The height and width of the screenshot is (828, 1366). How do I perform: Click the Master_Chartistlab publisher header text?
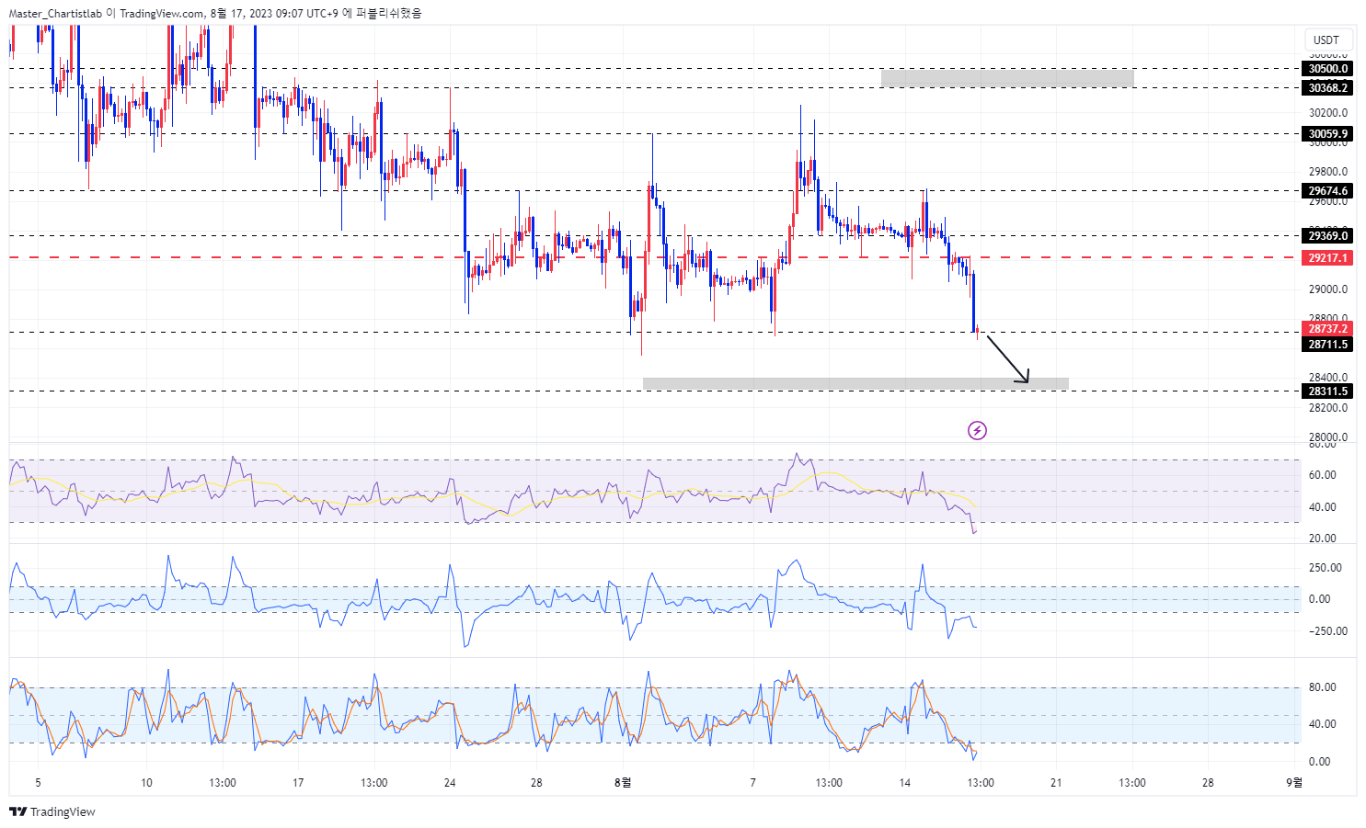click(55, 14)
